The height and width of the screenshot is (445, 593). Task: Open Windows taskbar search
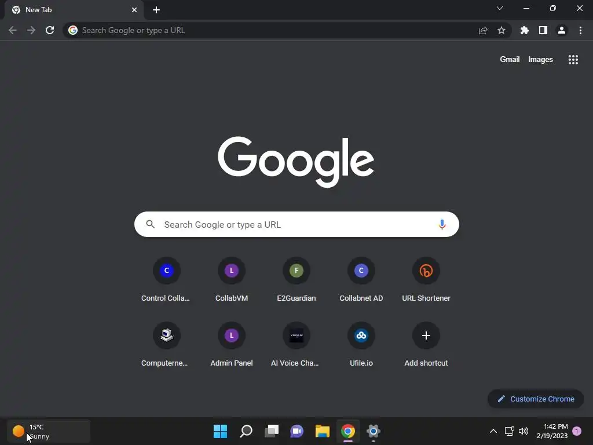[246, 431]
